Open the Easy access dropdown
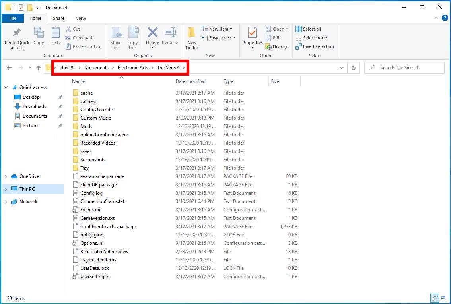 (x=219, y=38)
